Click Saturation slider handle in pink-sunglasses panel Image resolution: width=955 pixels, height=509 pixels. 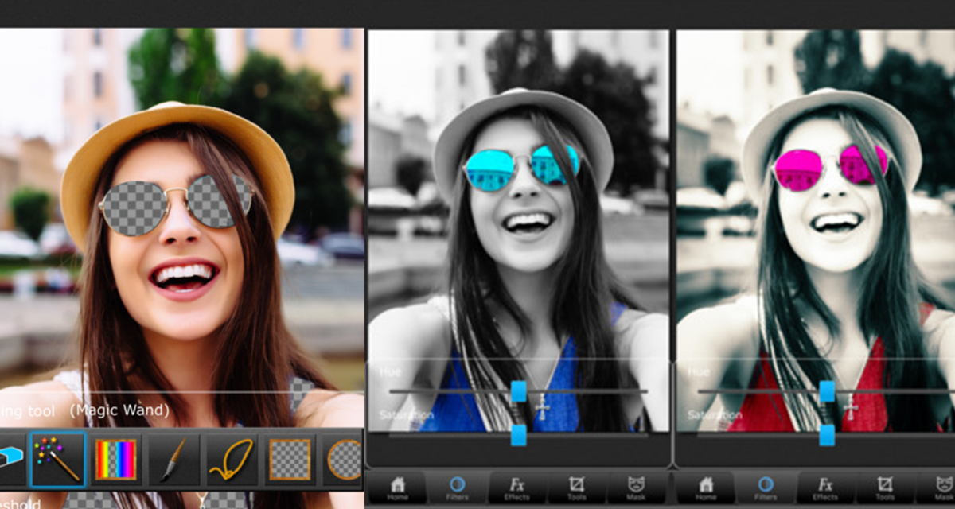coord(827,435)
